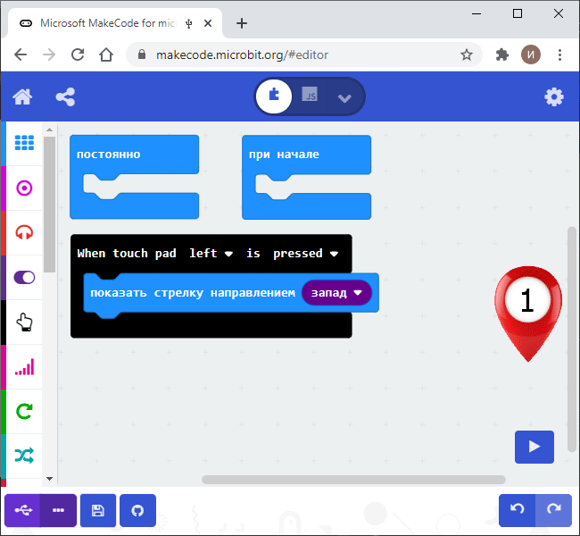Go back in browser history
Image resolution: width=580 pixels, height=536 pixels.
(x=21, y=54)
